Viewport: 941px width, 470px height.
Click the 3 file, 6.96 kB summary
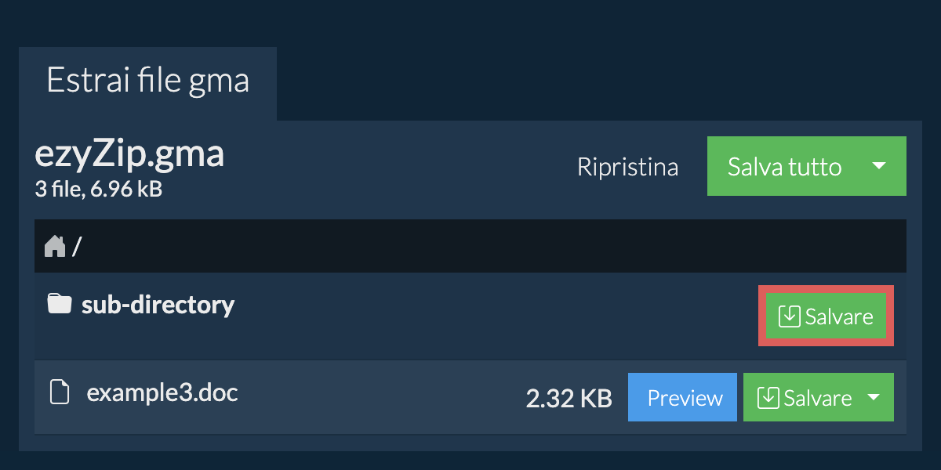point(98,189)
